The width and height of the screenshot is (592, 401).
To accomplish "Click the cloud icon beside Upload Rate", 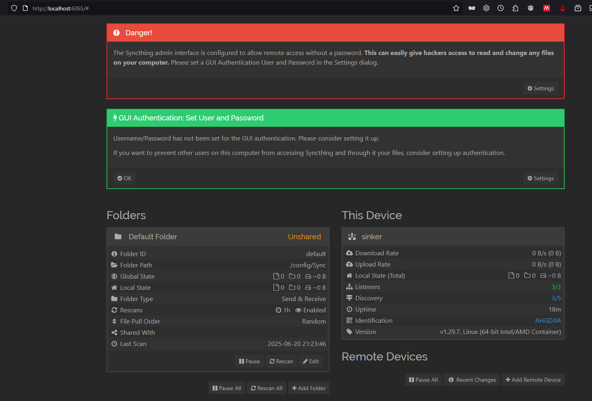I will [349, 264].
